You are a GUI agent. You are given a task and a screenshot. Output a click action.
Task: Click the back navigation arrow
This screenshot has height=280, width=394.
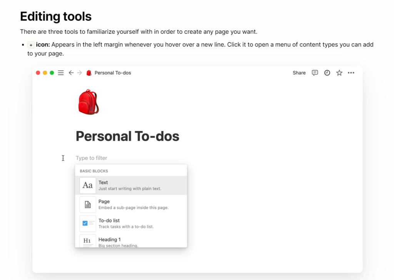71,73
